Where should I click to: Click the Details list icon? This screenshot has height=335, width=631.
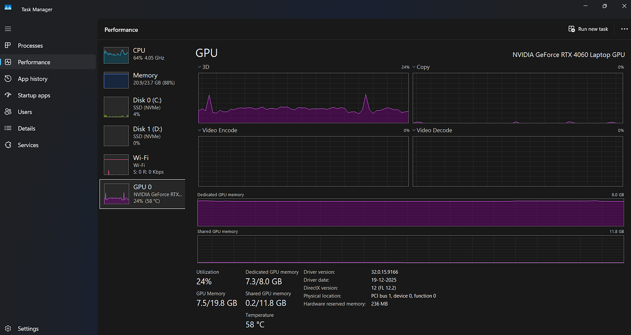click(8, 128)
